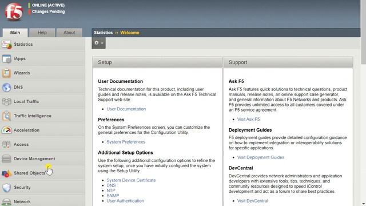Click the Support panel header
This screenshot has width=366, height=206.
[288, 62]
